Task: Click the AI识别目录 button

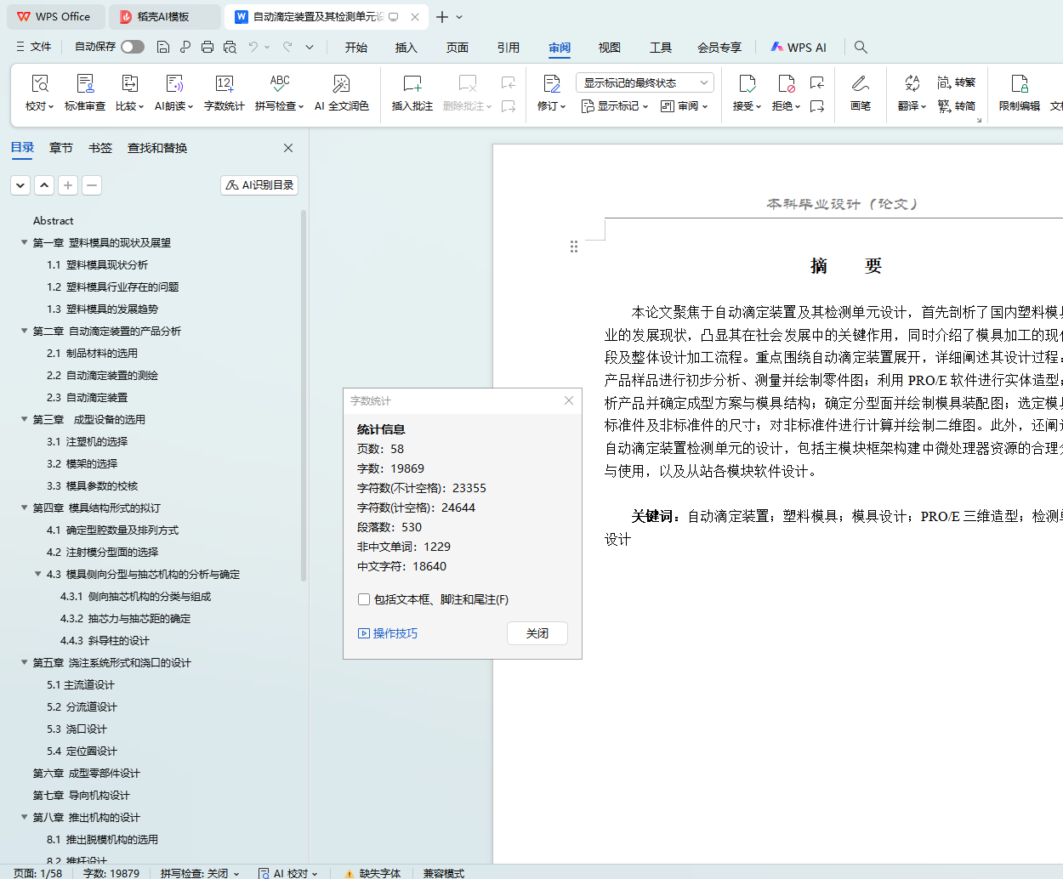Action: tap(259, 184)
